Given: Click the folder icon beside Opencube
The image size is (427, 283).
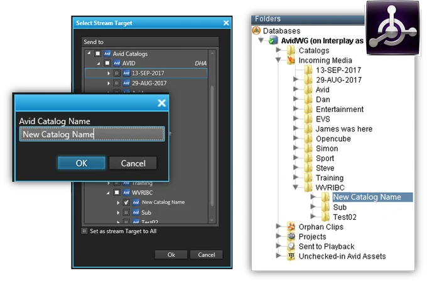Looking at the screenshot, I should [x=308, y=138].
